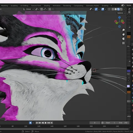
Task: Click the X axis on navigation gizmo
Action: (x=123, y=23)
